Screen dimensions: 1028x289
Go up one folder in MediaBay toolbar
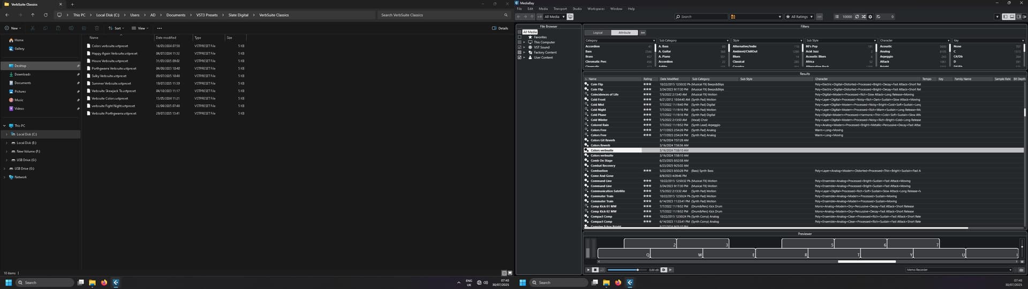click(532, 17)
